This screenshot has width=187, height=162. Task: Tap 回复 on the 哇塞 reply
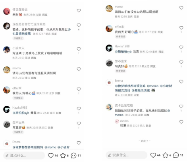pos(148,126)
